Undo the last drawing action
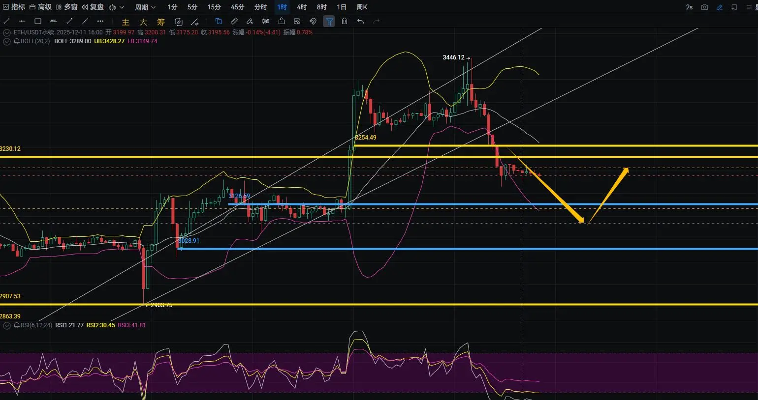The image size is (758, 400). click(x=360, y=21)
